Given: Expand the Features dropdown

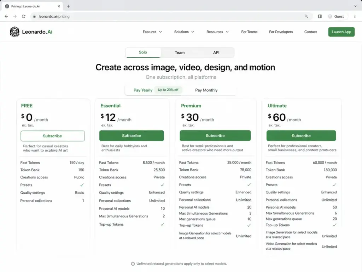Looking at the screenshot, I should click(x=152, y=32).
